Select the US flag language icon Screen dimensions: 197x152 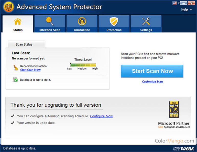pyautogui.click(x=174, y=3)
